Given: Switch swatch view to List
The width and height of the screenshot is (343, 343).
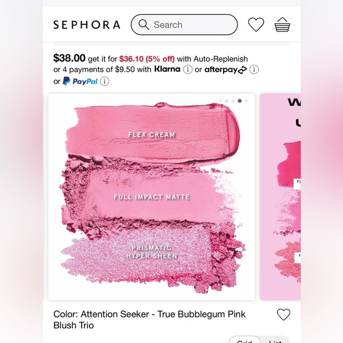Looking at the screenshot, I should pos(275,341).
